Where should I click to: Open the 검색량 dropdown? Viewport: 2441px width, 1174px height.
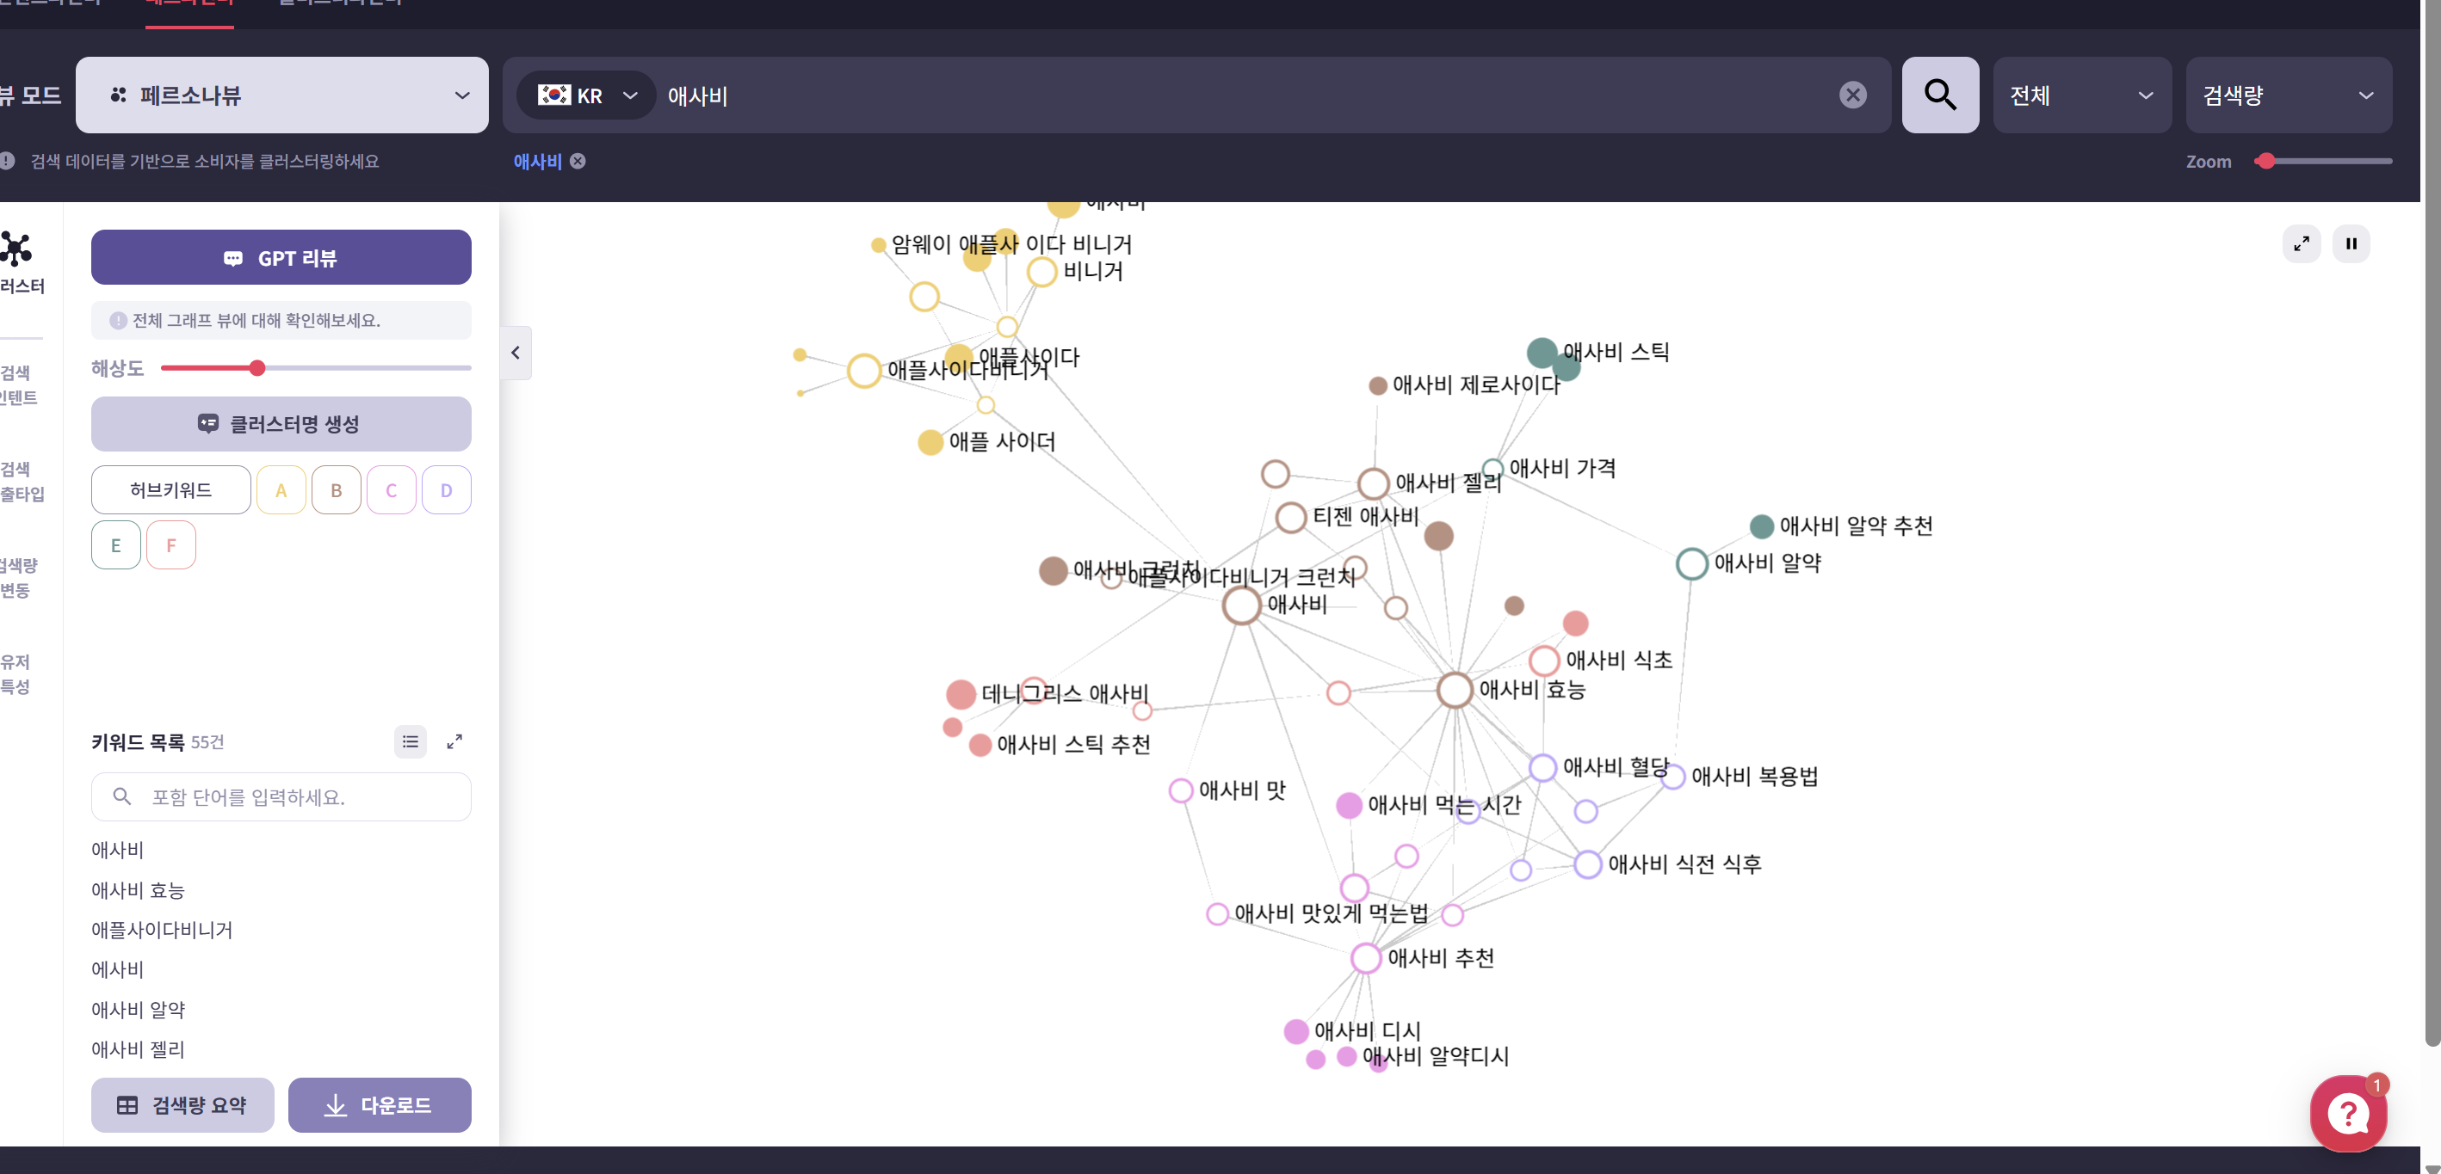point(2288,95)
